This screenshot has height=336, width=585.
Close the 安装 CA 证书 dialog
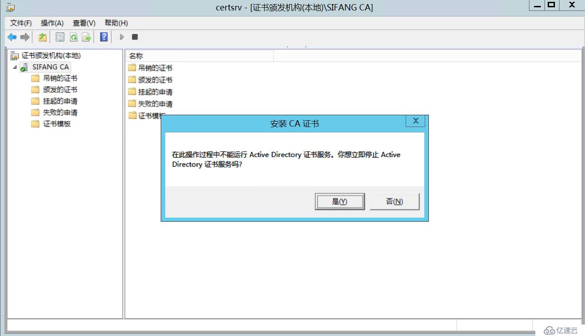pyautogui.click(x=415, y=121)
